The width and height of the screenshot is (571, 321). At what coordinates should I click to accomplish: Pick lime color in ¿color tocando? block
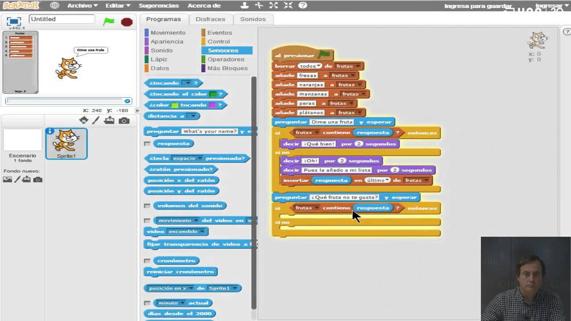click(175, 105)
